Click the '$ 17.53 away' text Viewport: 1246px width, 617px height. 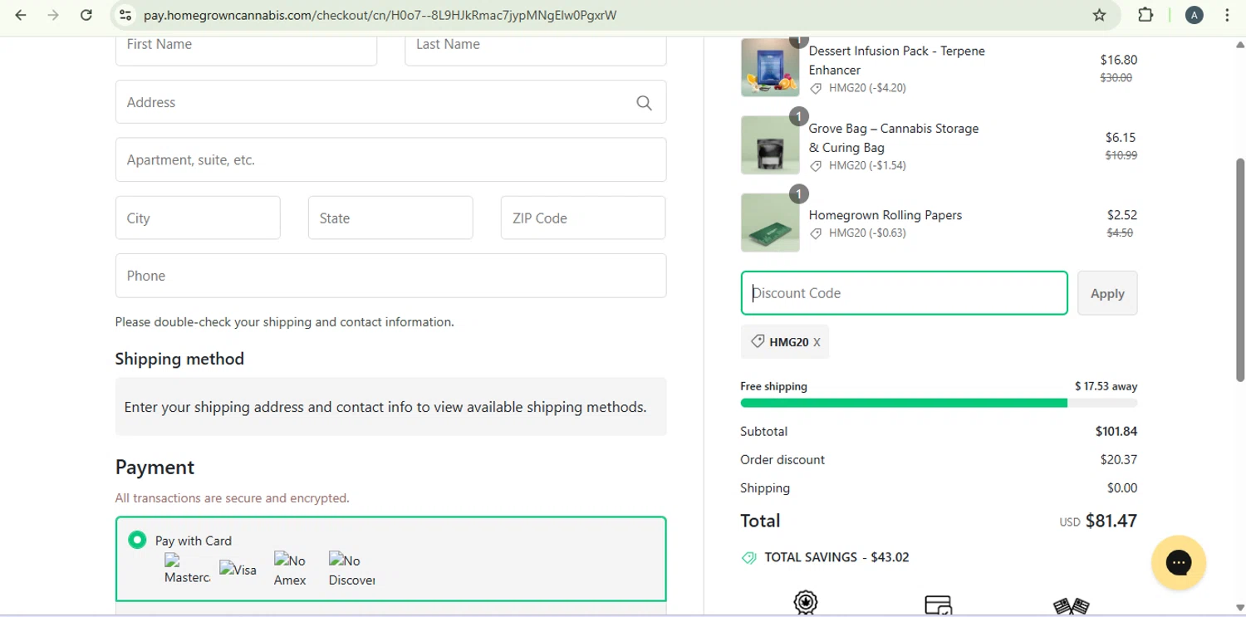tap(1106, 387)
